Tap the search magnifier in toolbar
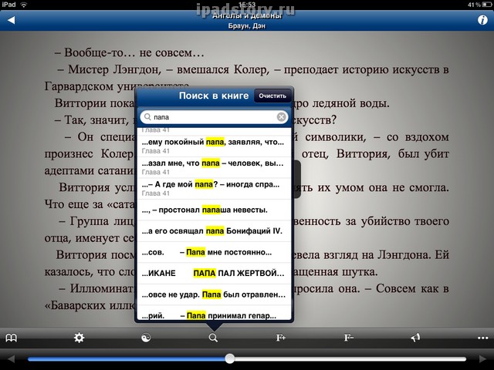This screenshot has width=494, height=370. (213, 338)
